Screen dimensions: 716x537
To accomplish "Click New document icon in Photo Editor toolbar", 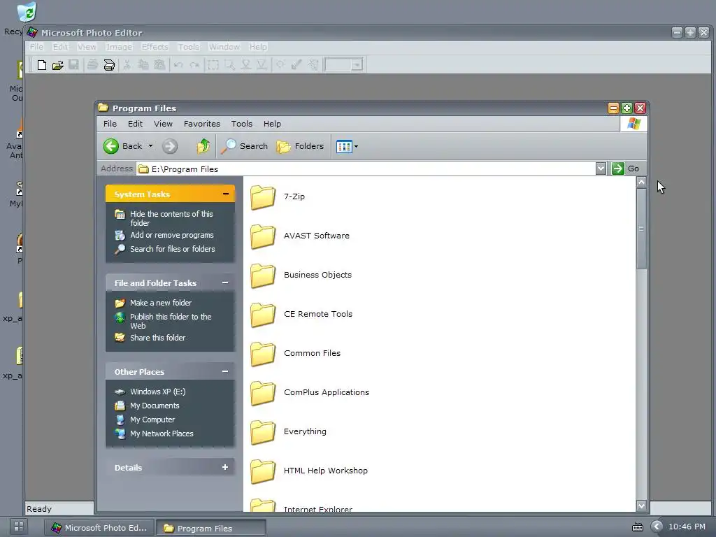I will coord(41,65).
